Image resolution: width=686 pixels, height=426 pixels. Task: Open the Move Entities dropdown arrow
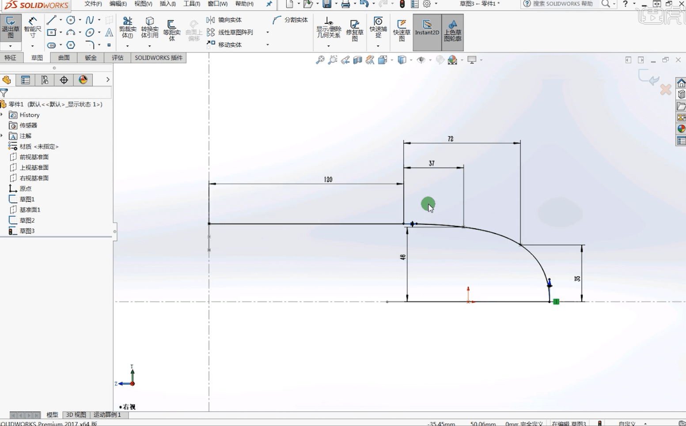coord(268,45)
